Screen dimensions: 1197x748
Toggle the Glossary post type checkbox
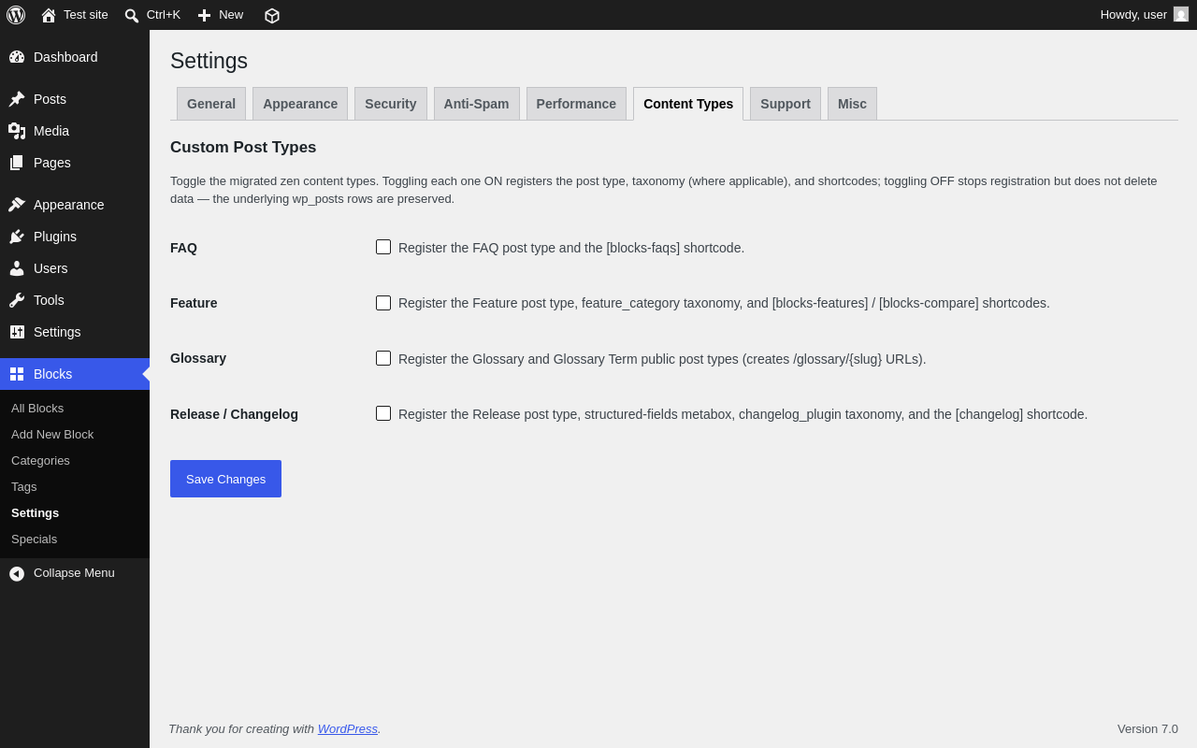pos(383,358)
